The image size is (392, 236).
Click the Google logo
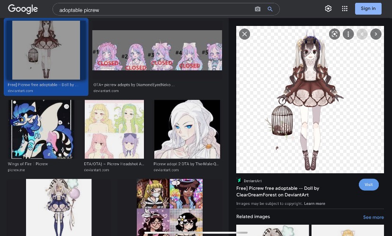[23, 9]
